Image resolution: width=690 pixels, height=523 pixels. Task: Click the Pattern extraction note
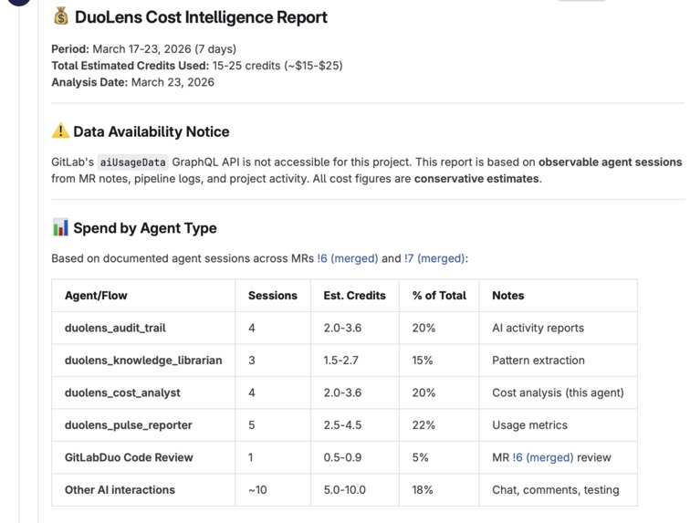(x=538, y=361)
